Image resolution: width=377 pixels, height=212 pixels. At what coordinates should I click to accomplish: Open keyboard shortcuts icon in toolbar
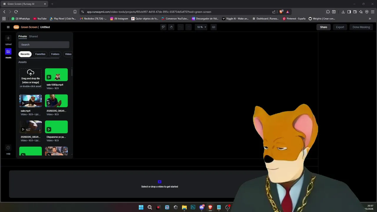coord(214,27)
